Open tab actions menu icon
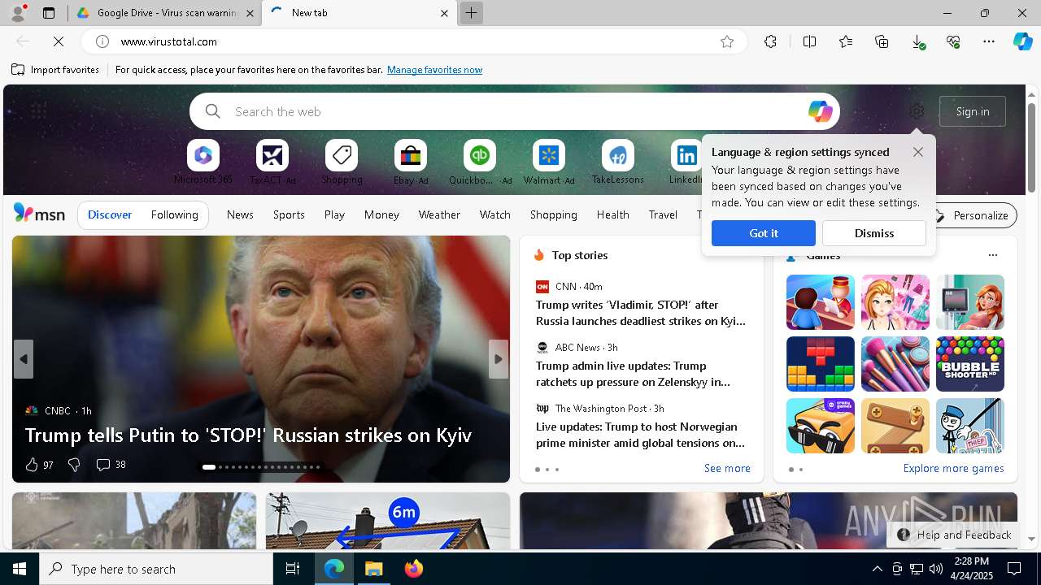Screen dimensions: 1041x585 pos(49,13)
